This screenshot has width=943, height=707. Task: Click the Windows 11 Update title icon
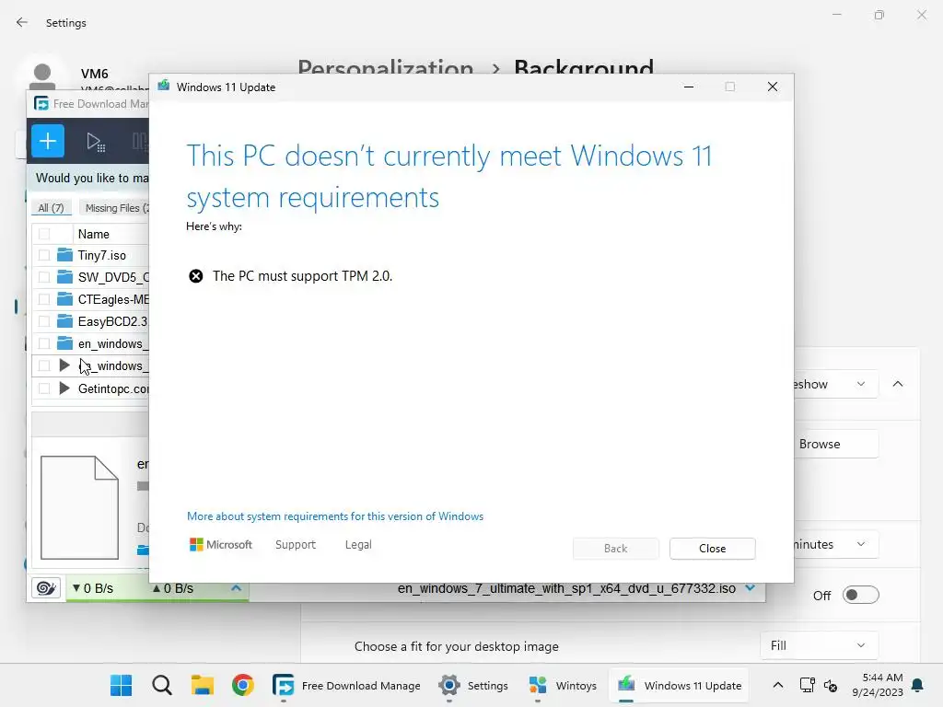pos(163,86)
